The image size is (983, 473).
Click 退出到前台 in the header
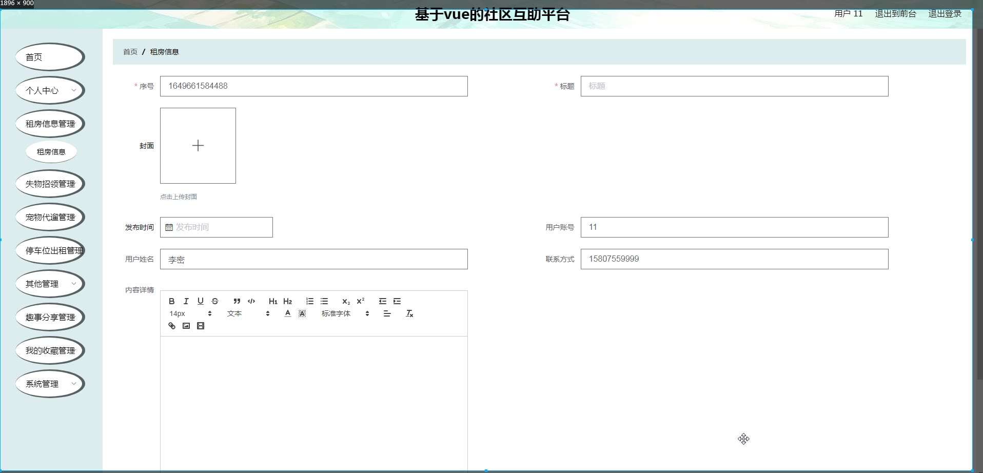895,14
